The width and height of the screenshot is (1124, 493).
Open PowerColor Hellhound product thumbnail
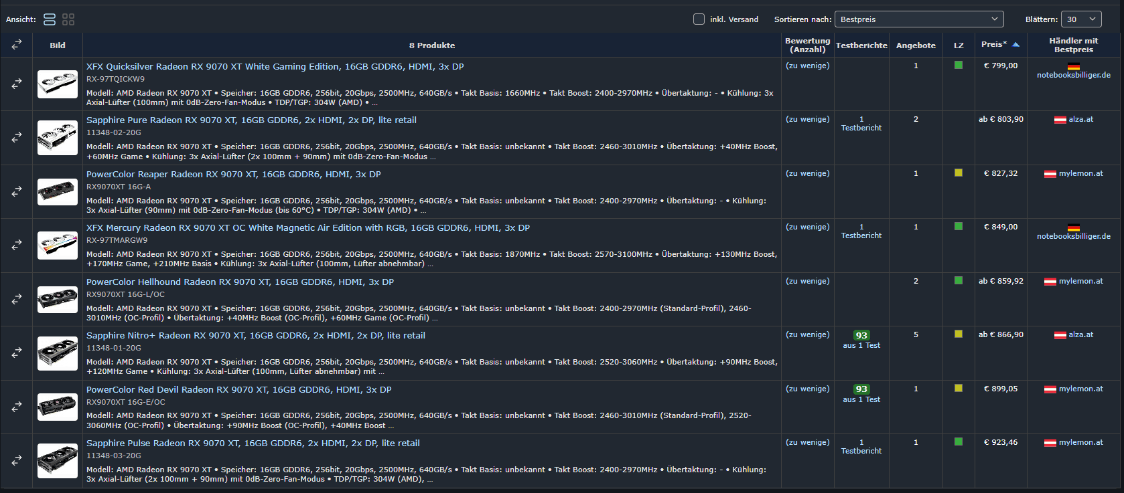click(x=58, y=299)
